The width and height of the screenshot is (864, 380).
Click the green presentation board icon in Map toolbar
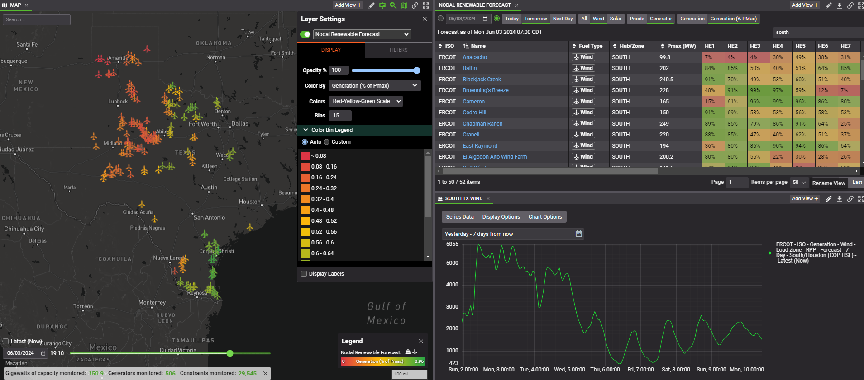382,5
